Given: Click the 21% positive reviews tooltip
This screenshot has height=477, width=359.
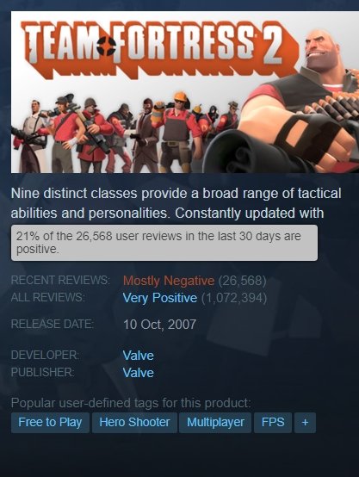Looking at the screenshot, I should [x=164, y=243].
